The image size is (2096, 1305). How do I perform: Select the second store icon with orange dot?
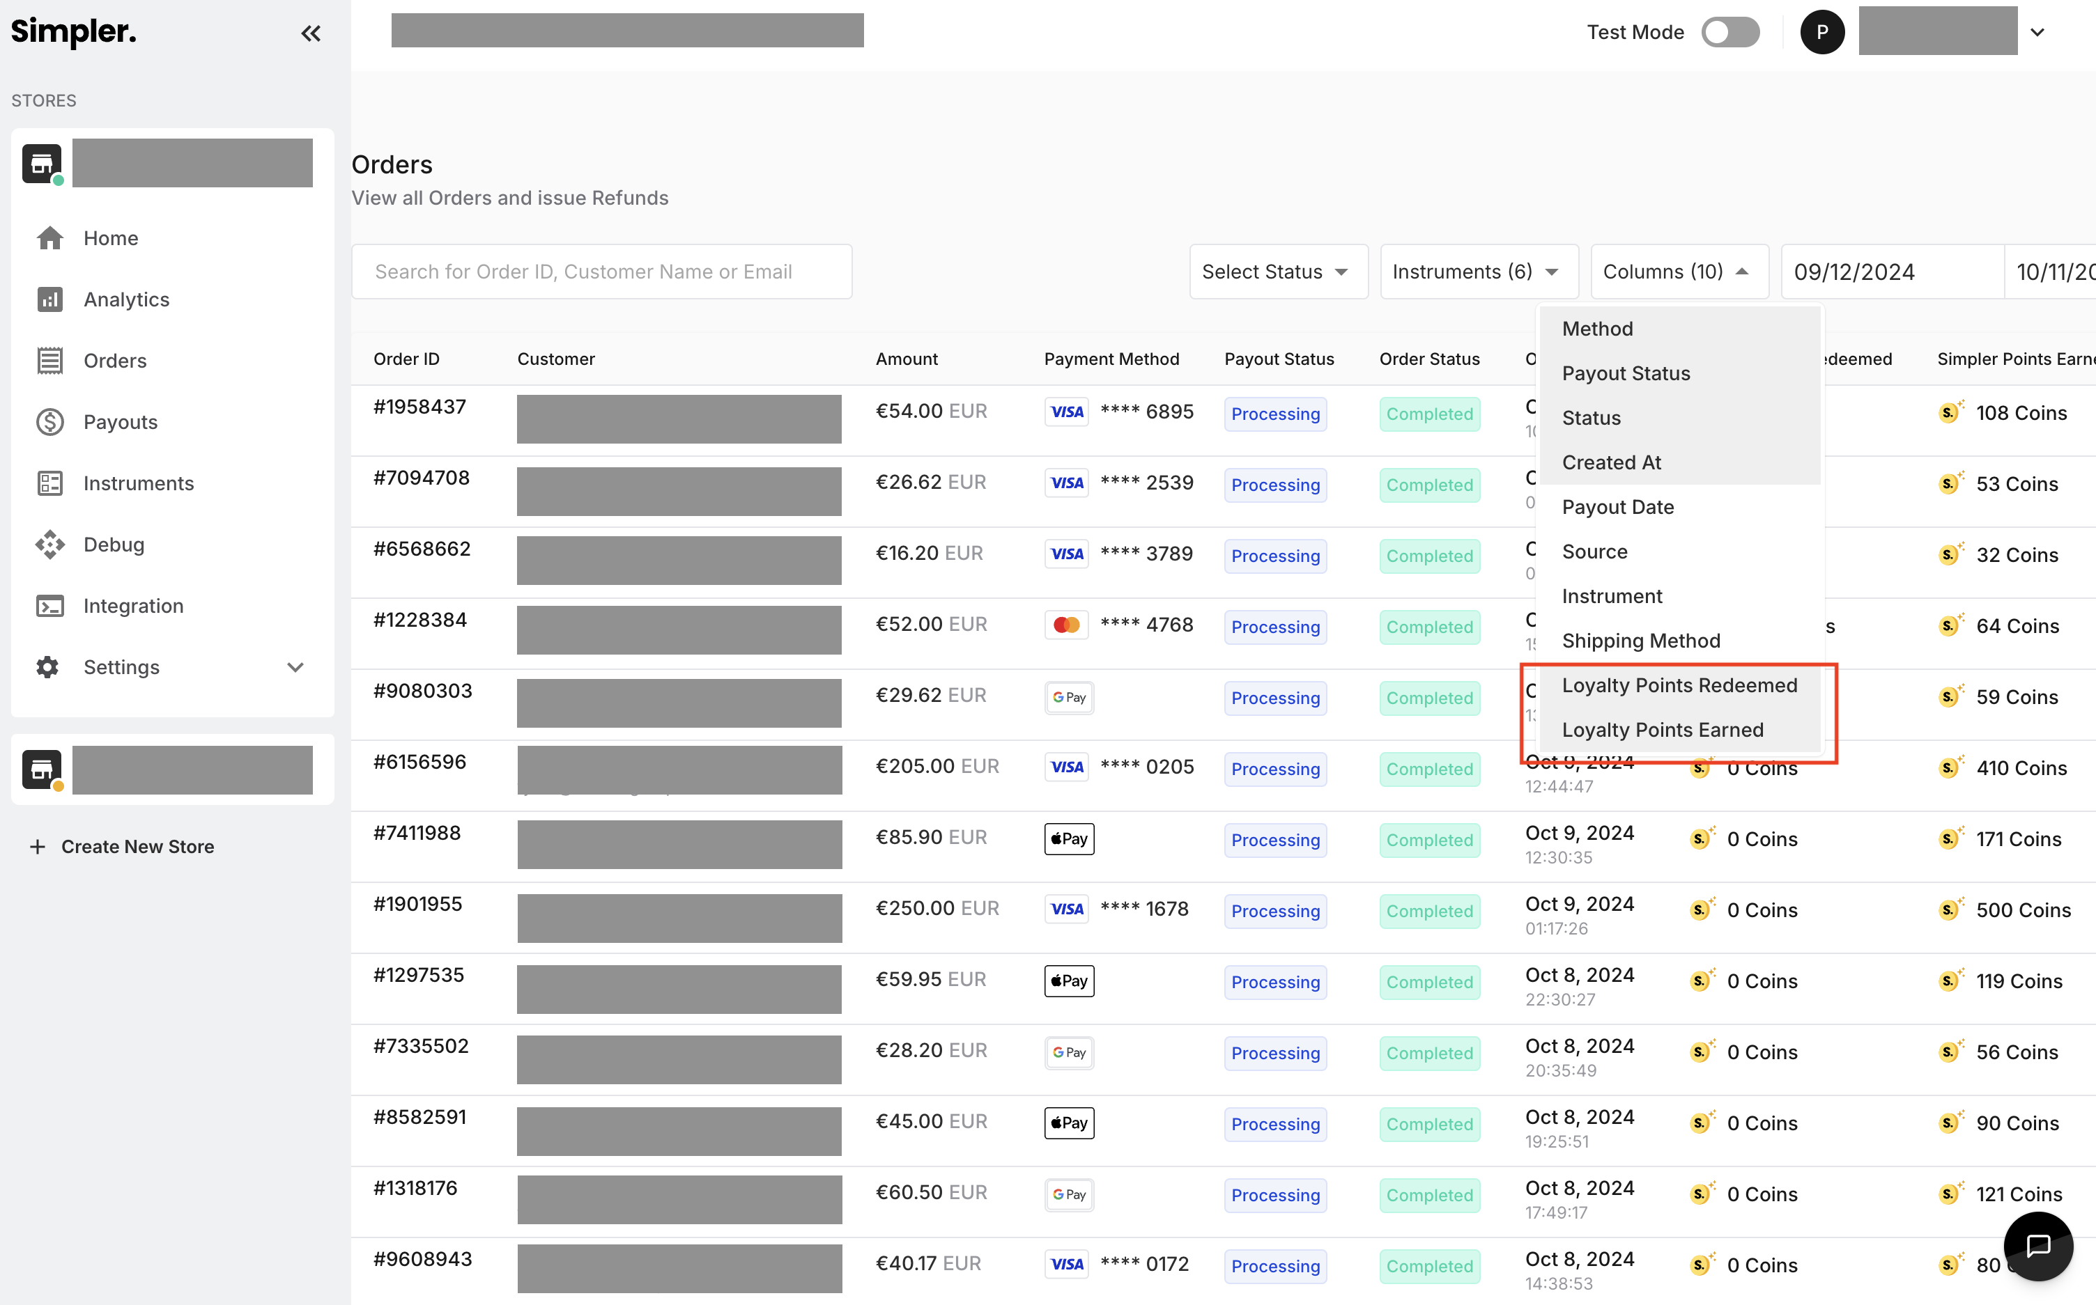coord(41,769)
